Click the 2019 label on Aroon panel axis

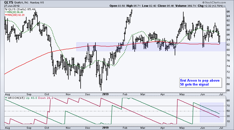[x=105, y=128]
